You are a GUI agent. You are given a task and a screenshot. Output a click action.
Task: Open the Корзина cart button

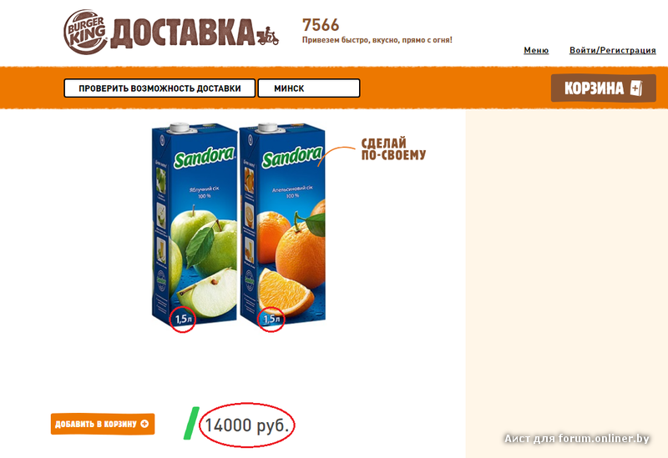[603, 88]
